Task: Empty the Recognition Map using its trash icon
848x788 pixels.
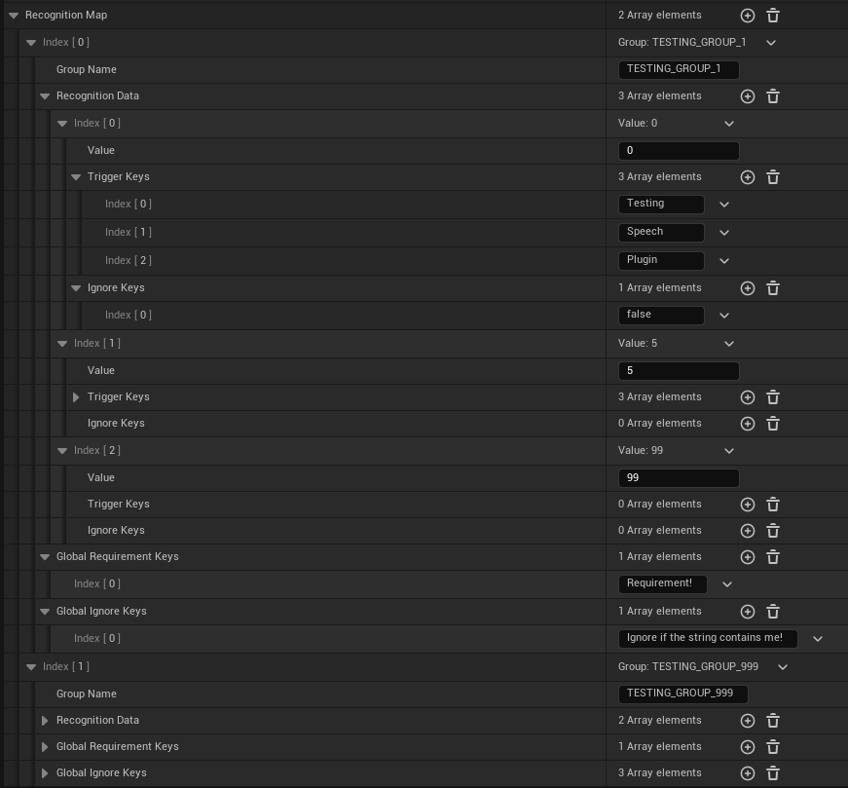Action: (772, 15)
